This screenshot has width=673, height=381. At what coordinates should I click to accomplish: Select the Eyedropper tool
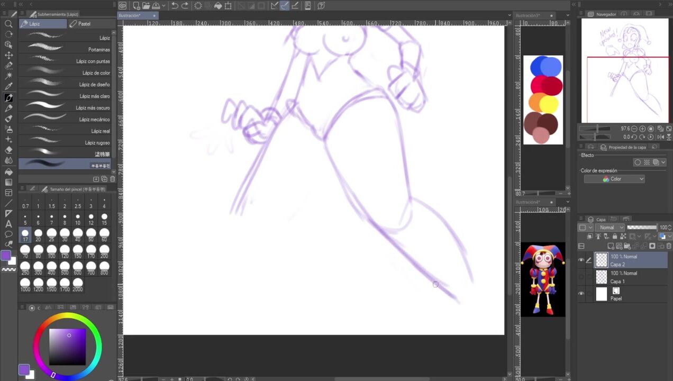8,87
